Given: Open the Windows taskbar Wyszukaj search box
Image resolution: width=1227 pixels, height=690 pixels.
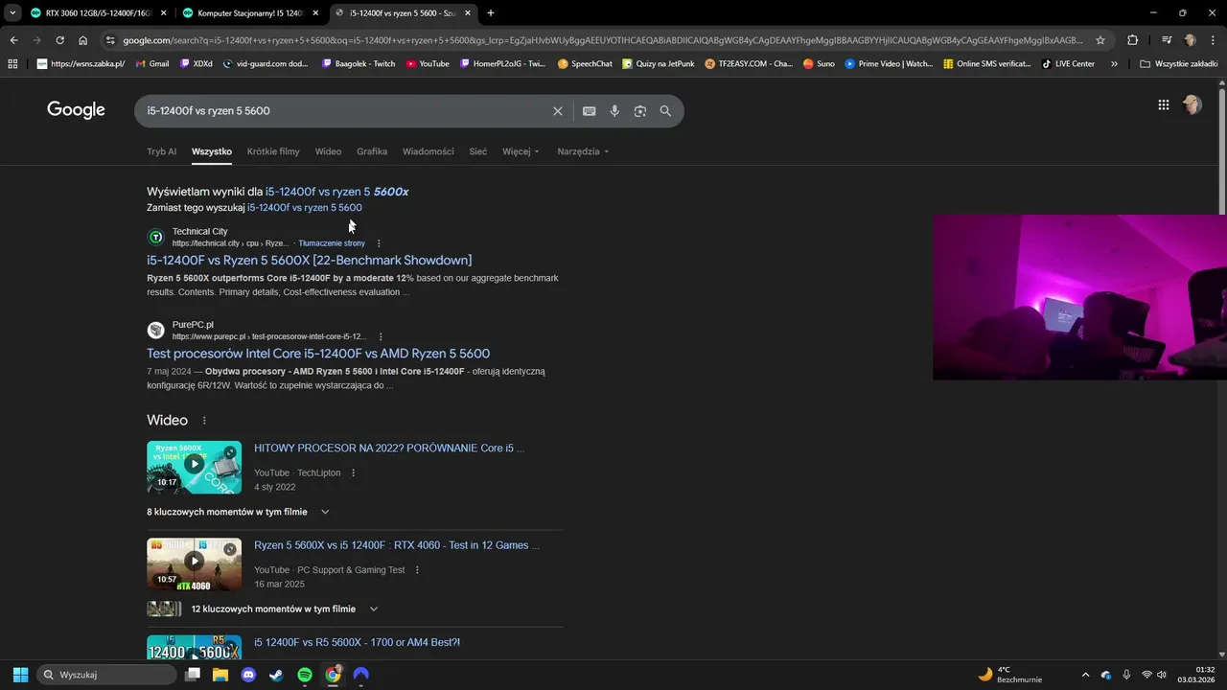Looking at the screenshot, I should [x=106, y=675].
